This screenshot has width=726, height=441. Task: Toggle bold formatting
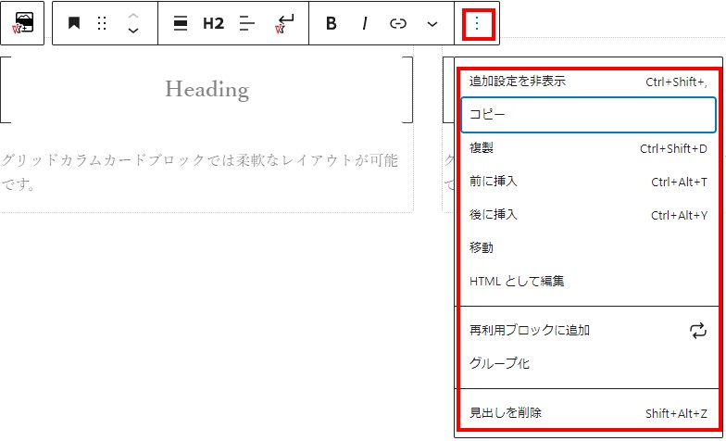coord(331,23)
